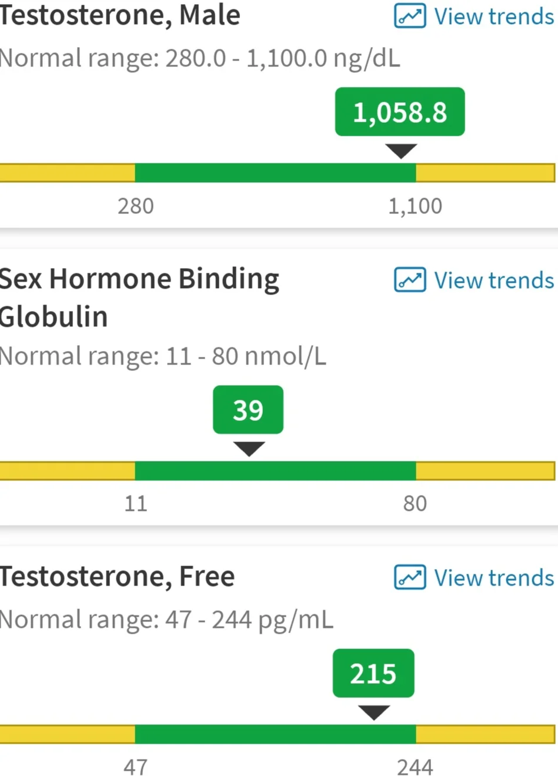Viewport: 558px width, 776px height.
Task: Select the Testosterone, Male heading
Action: 120,15
